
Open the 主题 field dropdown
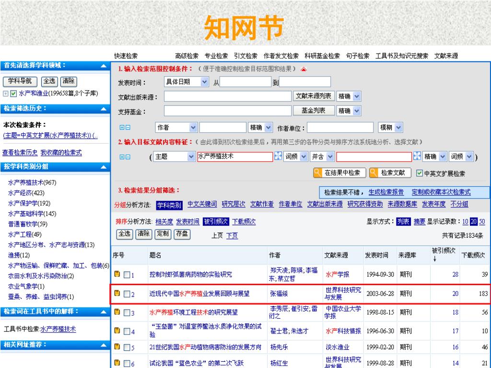(x=174, y=157)
